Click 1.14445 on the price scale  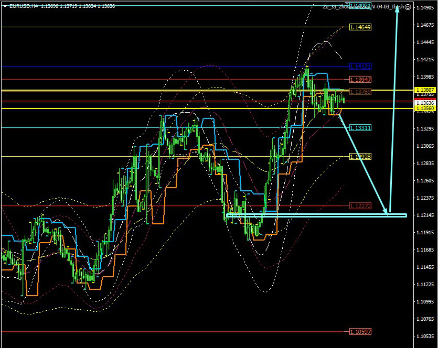[x=425, y=42]
